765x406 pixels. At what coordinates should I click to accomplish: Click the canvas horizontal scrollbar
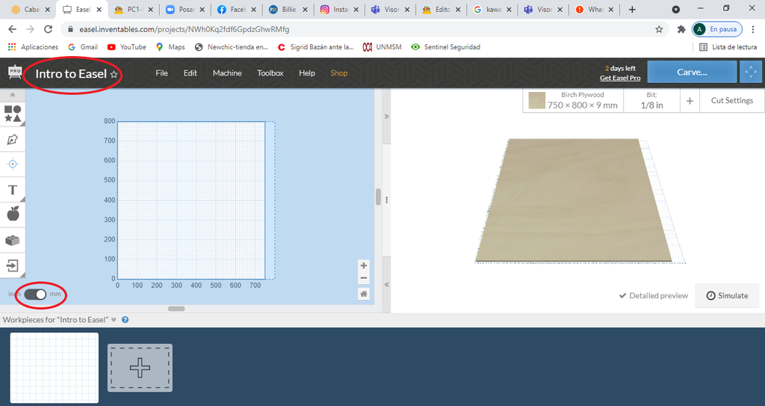pyautogui.click(x=176, y=309)
